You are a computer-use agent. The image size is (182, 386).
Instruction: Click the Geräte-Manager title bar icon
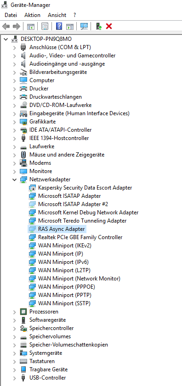5,5
